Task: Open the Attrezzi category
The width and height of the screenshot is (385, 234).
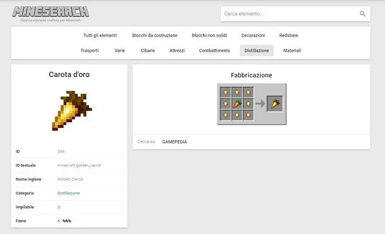Action: 177,50
